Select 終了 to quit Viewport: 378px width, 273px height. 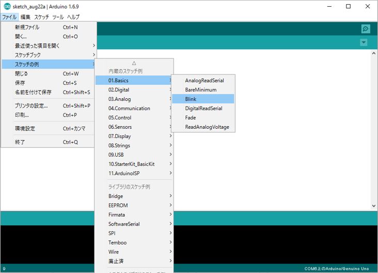tap(48, 142)
